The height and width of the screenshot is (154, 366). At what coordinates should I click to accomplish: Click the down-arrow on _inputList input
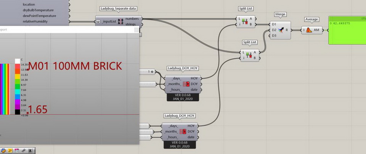click(98, 21)
